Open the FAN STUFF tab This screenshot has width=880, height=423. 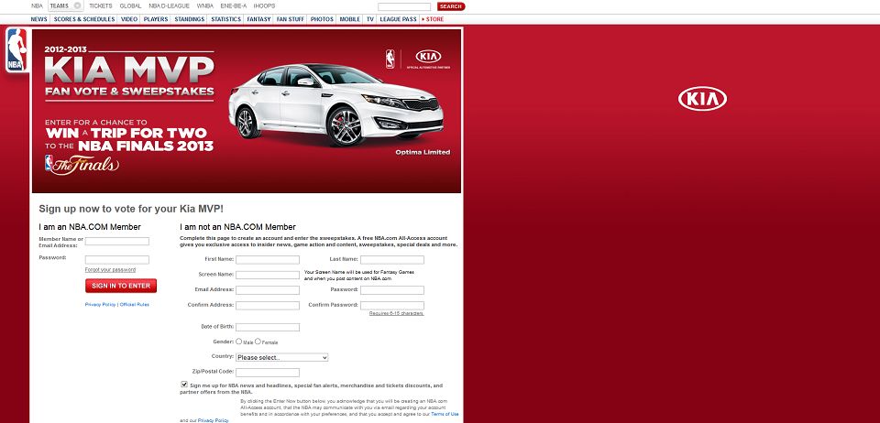point(291,19)
